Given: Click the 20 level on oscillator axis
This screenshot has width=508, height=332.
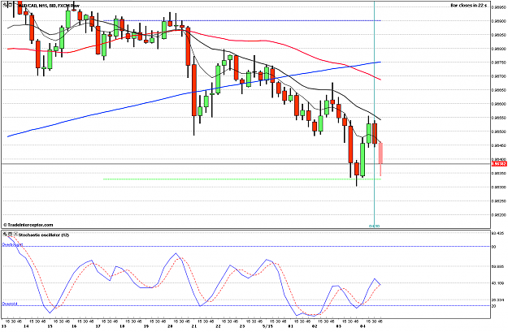Looking at the screenshot, I should pos(493,306).
